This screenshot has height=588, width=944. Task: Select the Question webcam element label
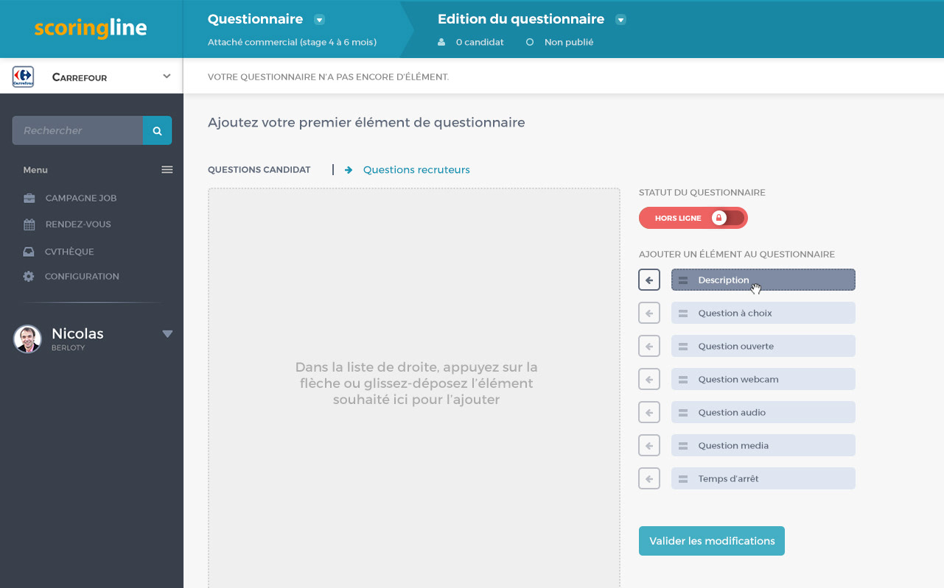(x=738, y=380)
